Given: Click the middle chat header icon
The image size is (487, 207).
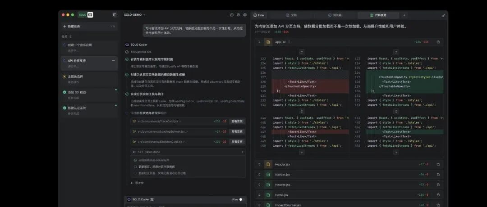Looking at the screenshot, I should [239, 14].
